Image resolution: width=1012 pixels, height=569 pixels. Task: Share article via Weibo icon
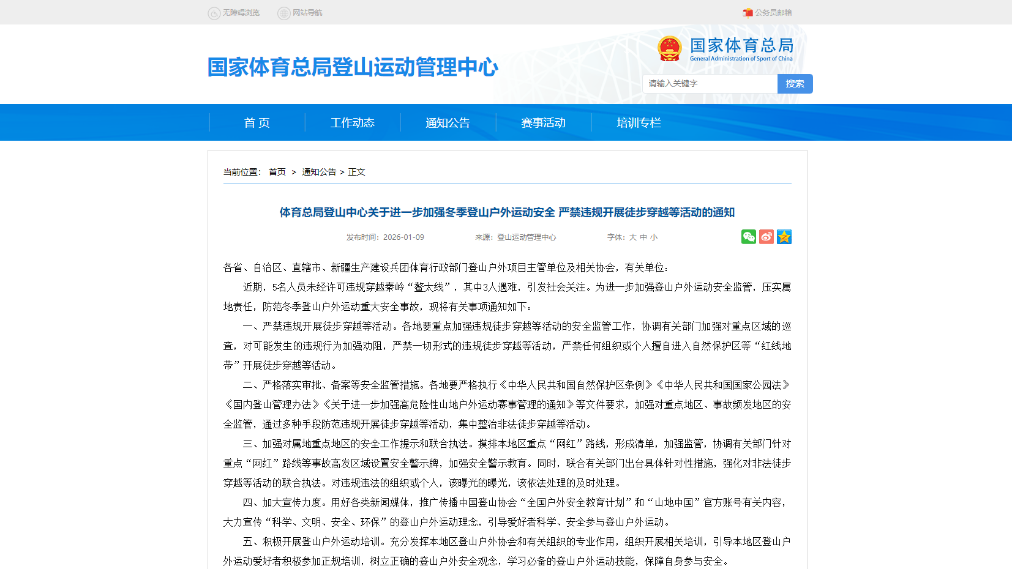coord(766,237)
